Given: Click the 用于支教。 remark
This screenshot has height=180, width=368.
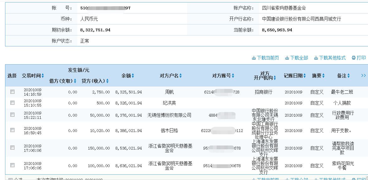Looking at the screenshot, I should point(341,130).
